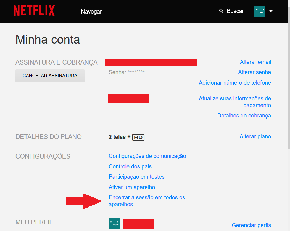This screenshot has height=231, width=290.
Task: Click the Netflix logo
Action: [34, 11]
